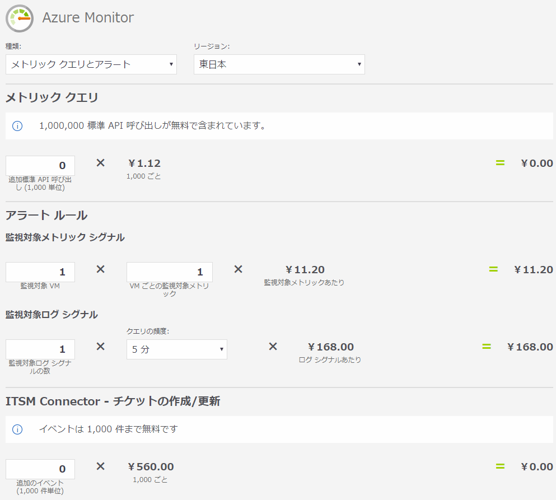This screenshot has height=500, width=556.
Task: Open the 種類 dropdown showing メトリック クエリとアラート
Action: (x=91, y=64)
